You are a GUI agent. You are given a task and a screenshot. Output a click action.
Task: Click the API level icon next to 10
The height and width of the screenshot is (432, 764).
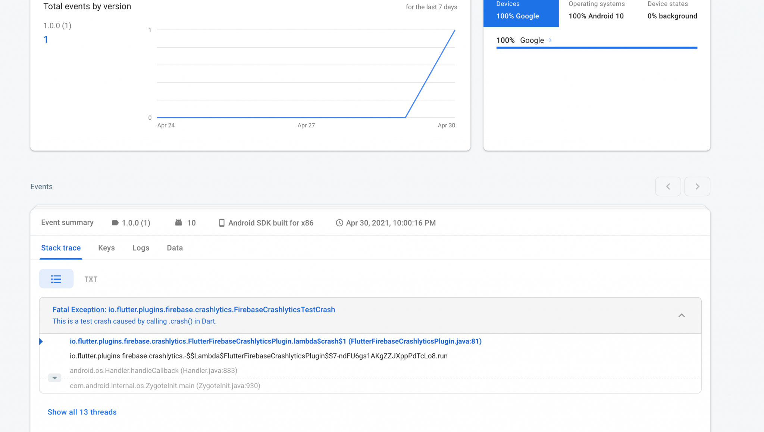pos(179,222)
